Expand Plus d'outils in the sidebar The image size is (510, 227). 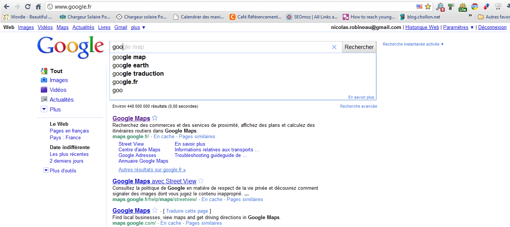[x=60, y=171]
